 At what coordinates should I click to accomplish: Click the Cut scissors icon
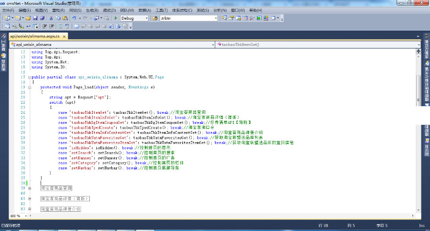pyautogui.click(x=51, y=18)
